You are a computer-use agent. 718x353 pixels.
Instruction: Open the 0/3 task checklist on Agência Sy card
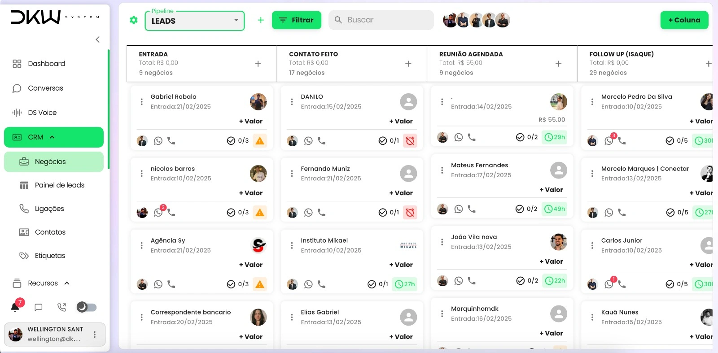click(237, 283)
